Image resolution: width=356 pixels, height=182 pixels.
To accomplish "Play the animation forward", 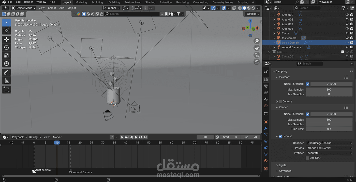I will click(136, 137).
